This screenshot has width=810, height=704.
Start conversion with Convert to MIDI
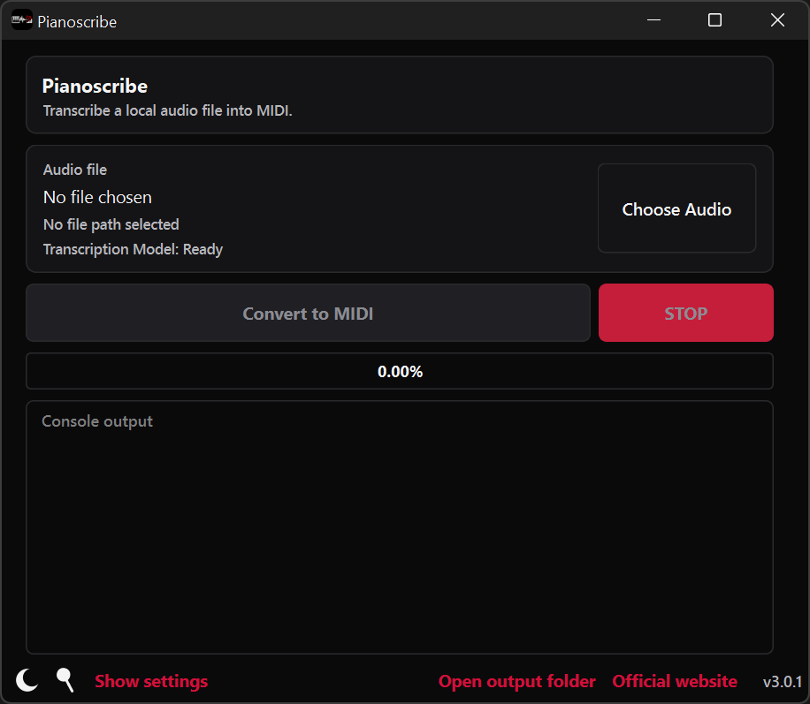[x=308, y=313]
